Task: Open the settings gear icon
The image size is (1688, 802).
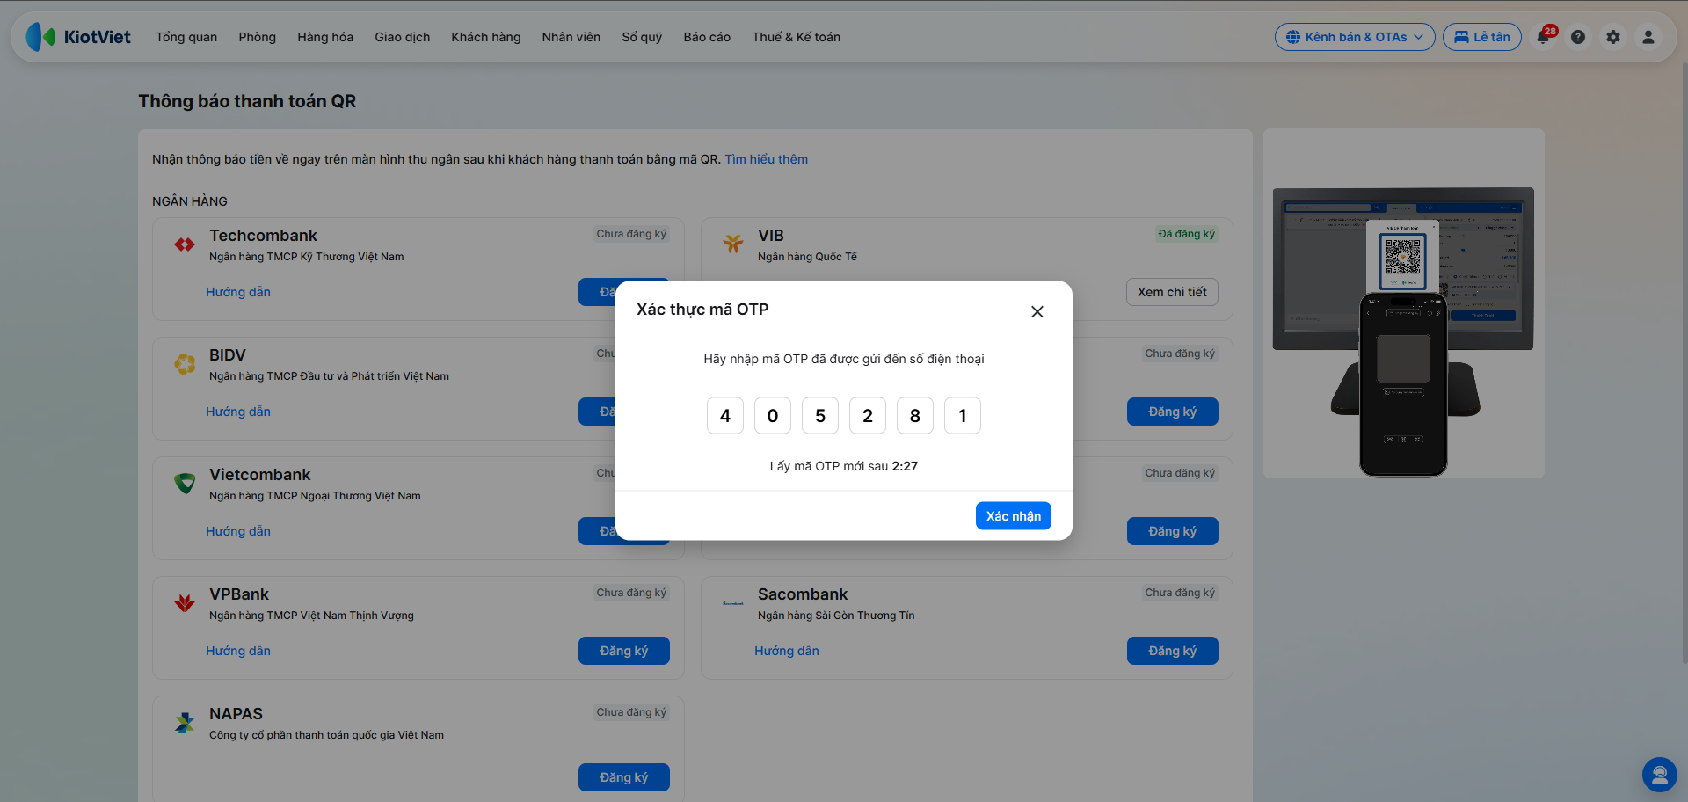Action: click(1613, 37)
